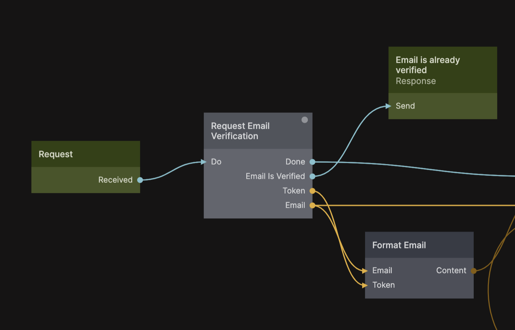The height and width of the screenshot is (330, 515).
Task: Click Request Email Verification's Email output dot
Action: tap(312, 205)
